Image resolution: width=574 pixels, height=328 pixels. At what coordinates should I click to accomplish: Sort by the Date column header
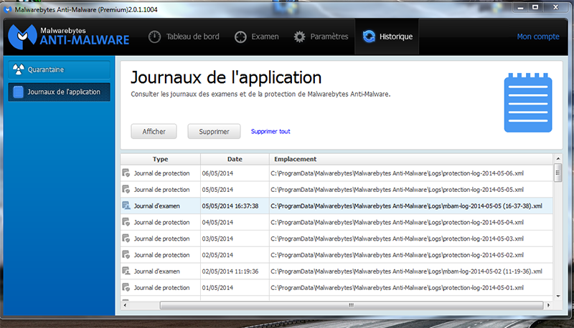point(235,159)
